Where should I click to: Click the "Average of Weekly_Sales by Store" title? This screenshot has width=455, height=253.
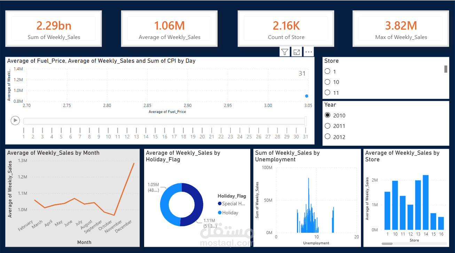pyautogui.click(x=402, y=156)
